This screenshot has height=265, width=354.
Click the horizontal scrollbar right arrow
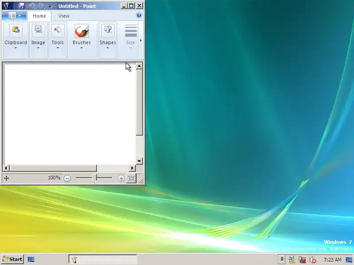[x=132, y=168]
